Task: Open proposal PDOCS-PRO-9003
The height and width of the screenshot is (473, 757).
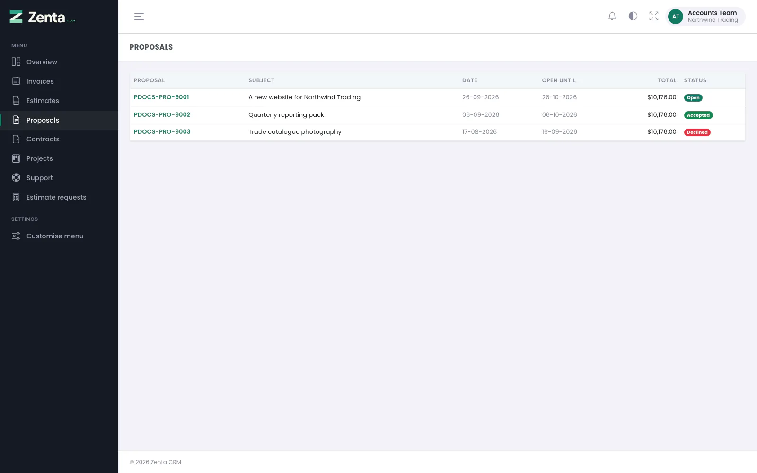Action: pyautogui.click(x=162, y=132)
